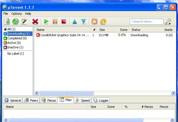Sort torrent list by Status column

click(x=136, y=30)
